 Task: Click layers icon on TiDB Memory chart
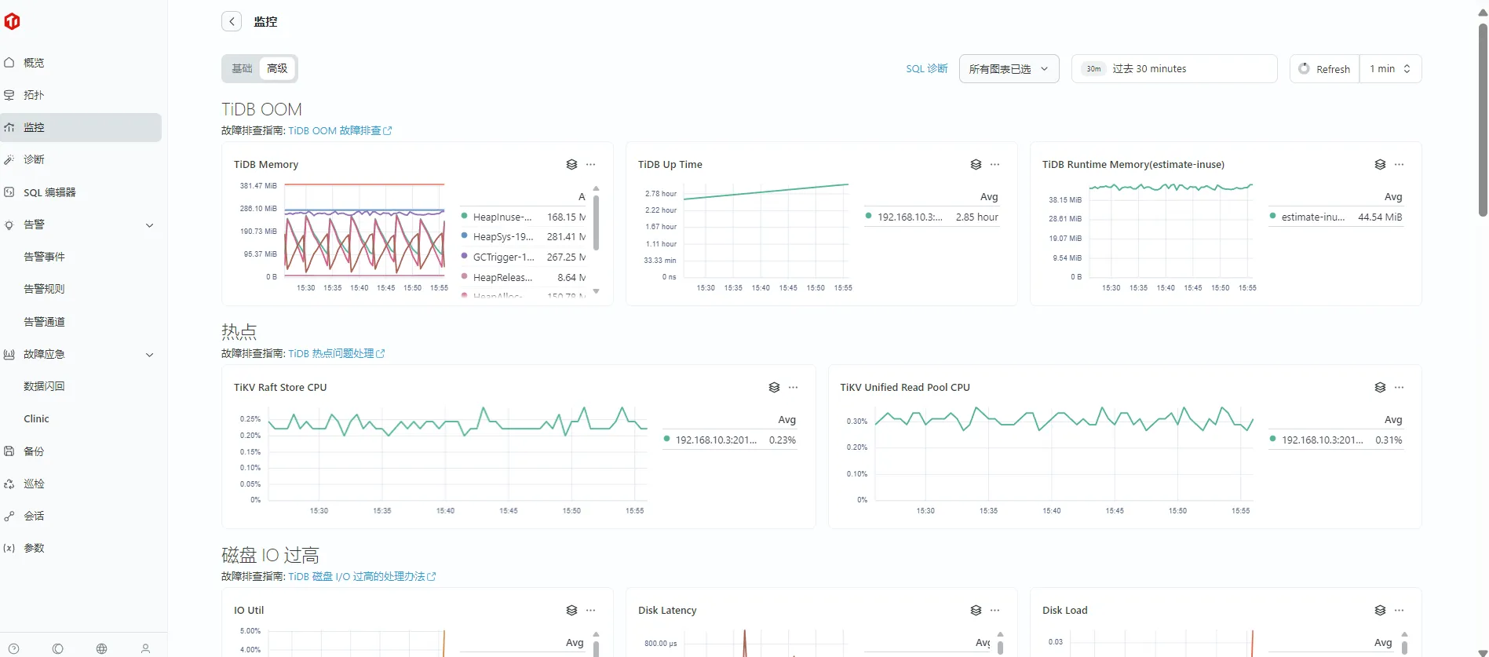[571, 164]
